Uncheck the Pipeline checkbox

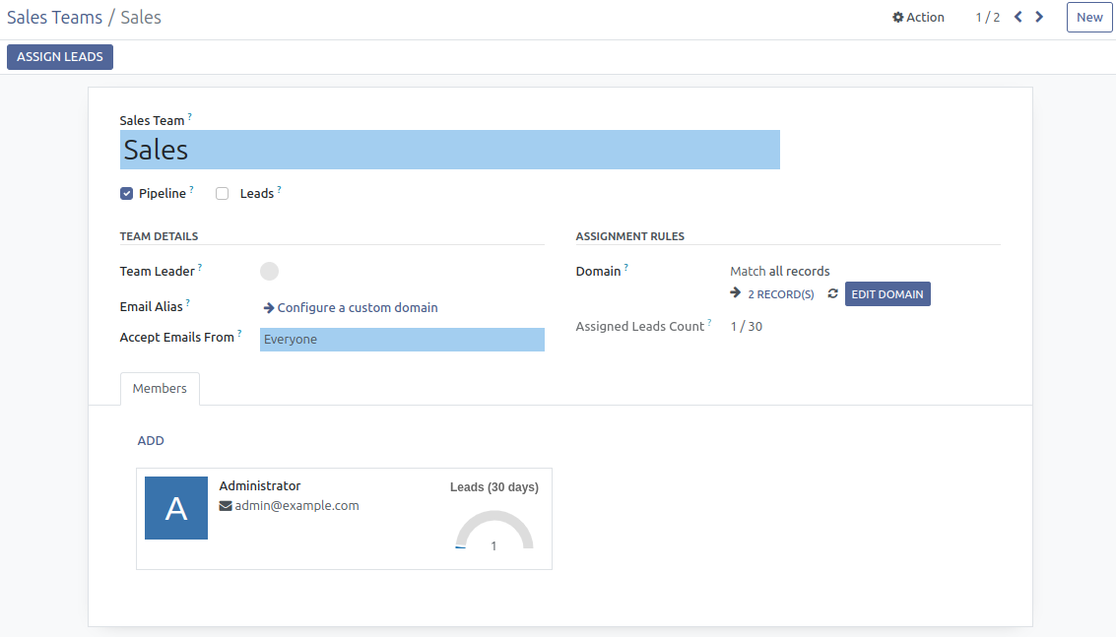127,194
